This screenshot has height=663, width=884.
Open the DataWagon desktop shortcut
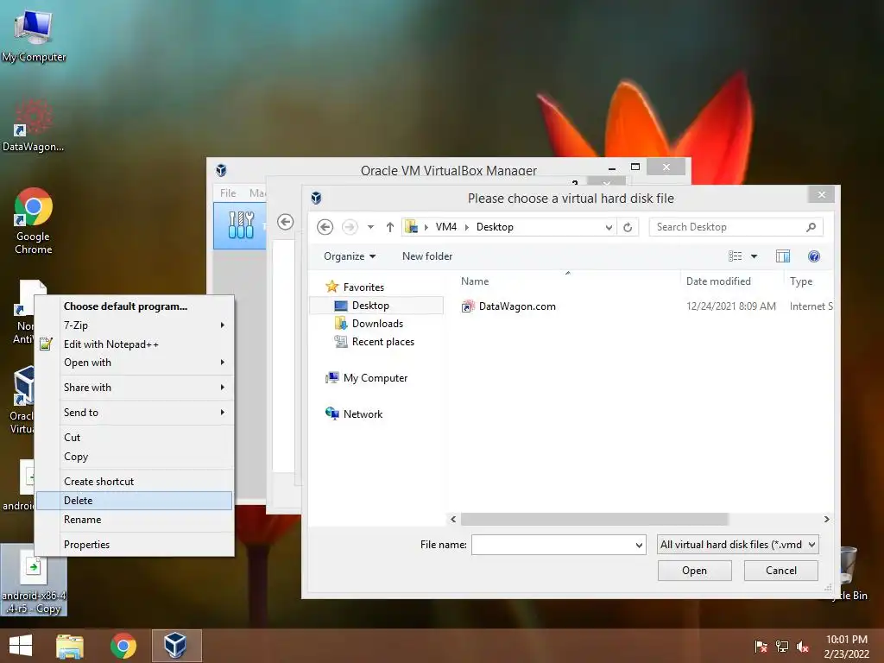tap(34, 124)
